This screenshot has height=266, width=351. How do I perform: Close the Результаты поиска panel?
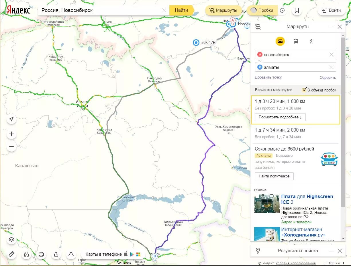[x=340, y=251]
